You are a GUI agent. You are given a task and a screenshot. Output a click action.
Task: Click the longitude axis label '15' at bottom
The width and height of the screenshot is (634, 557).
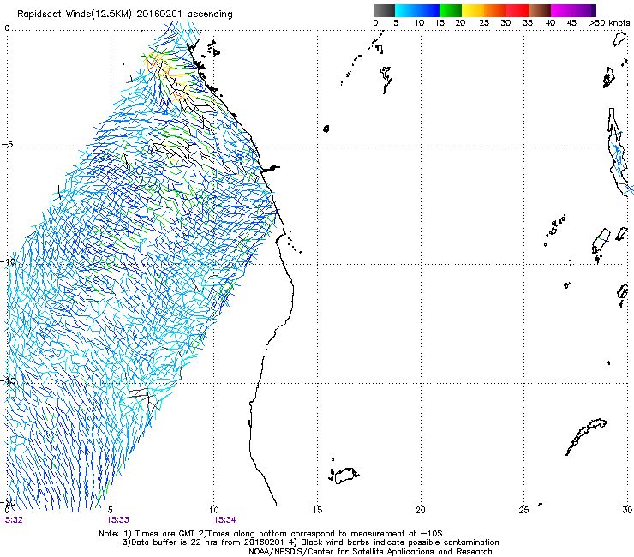(x=317, y=510)
